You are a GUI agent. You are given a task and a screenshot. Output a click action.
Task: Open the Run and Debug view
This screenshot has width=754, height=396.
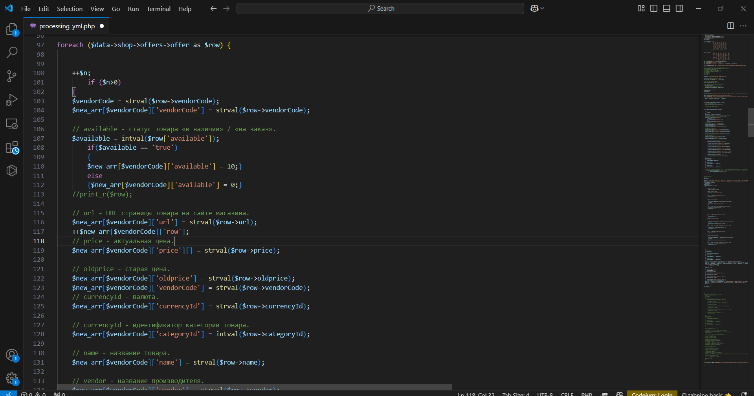click(x=12, y=100)
